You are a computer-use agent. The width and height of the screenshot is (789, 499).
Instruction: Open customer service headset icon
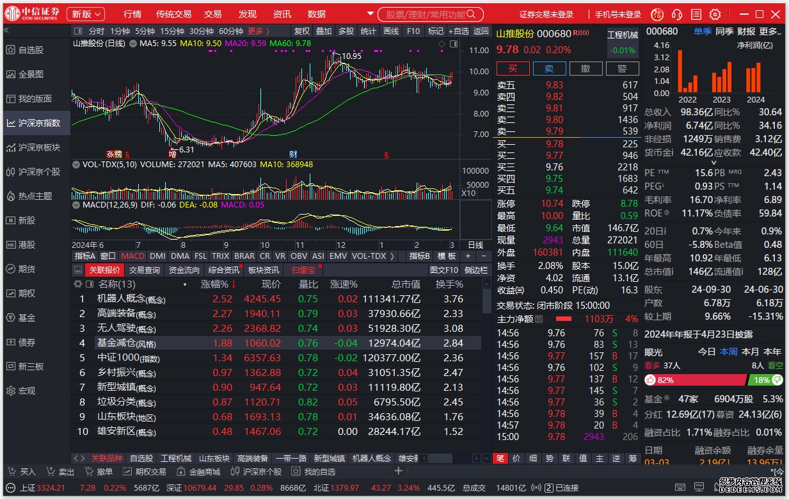point(677,14)
